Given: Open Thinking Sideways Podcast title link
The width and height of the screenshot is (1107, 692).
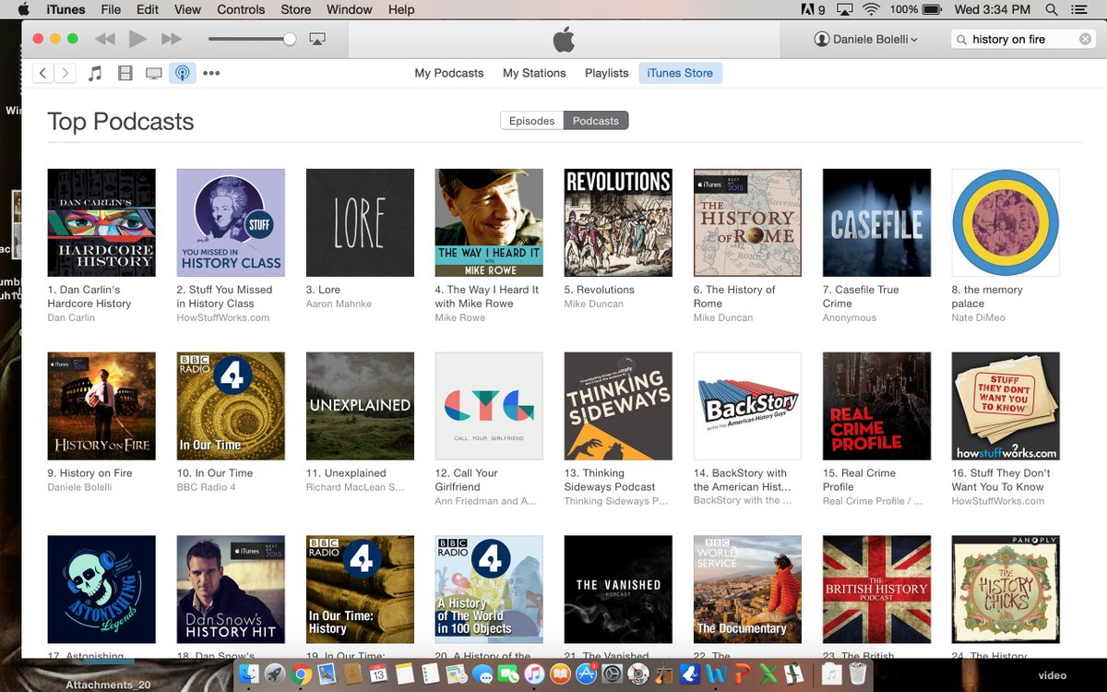Looking at the screenshot, I should pyautogui.click(x=610, y=480).
